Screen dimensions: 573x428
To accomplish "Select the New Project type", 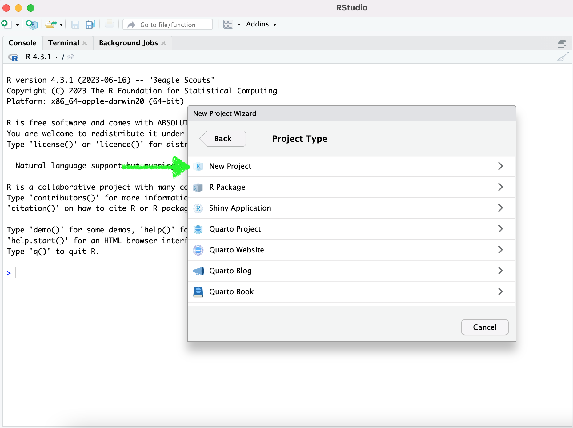I will pos(351,166).
